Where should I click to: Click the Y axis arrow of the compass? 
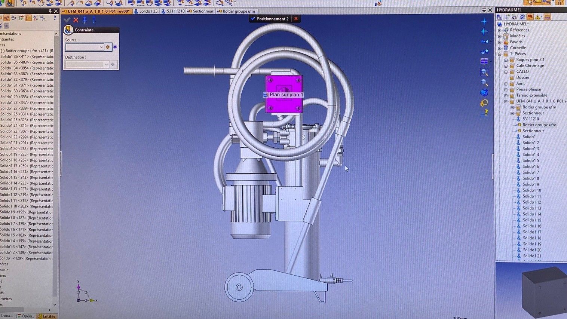coord(79,287)
